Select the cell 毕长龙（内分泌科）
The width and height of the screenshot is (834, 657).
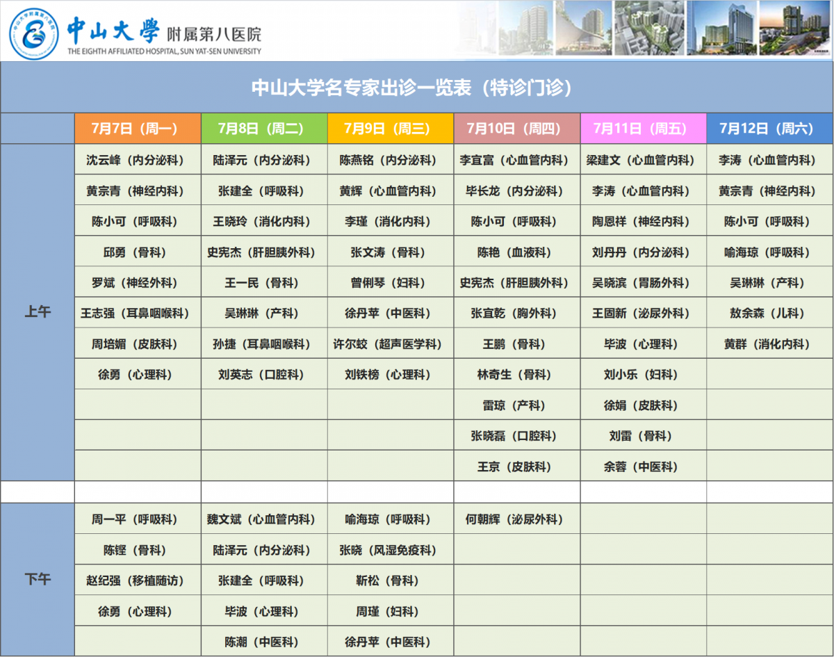[x=517, y=190]
